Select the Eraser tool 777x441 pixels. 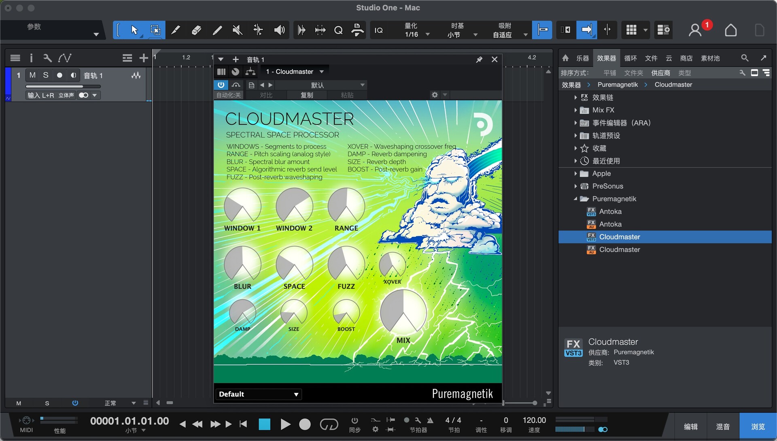(x=196, y=30)
